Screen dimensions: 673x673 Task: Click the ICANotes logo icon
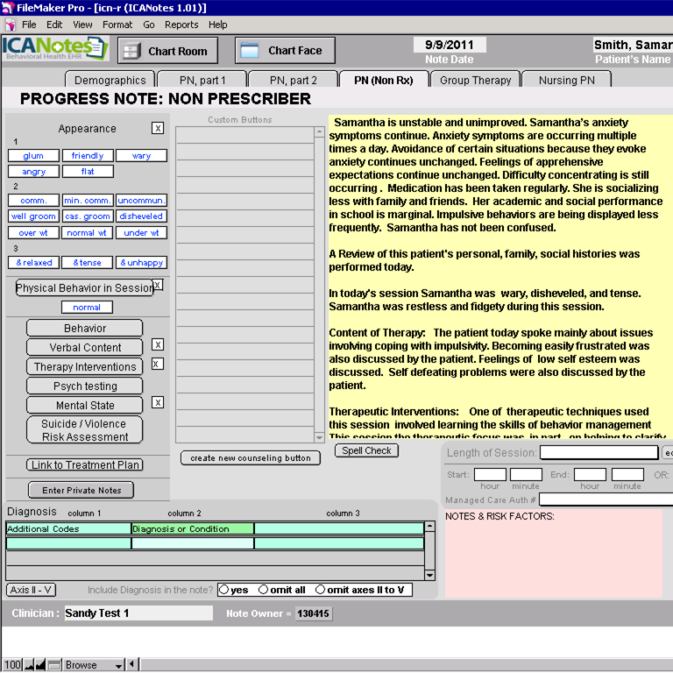[x=54, y=49]
